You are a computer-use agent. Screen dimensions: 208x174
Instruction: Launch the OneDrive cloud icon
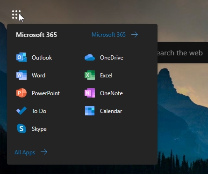pyautogui.click(x=90, y=57)
